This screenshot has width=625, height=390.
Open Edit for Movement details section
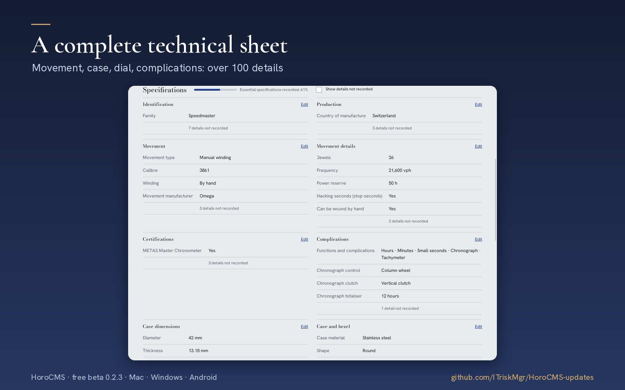point(479,146)
